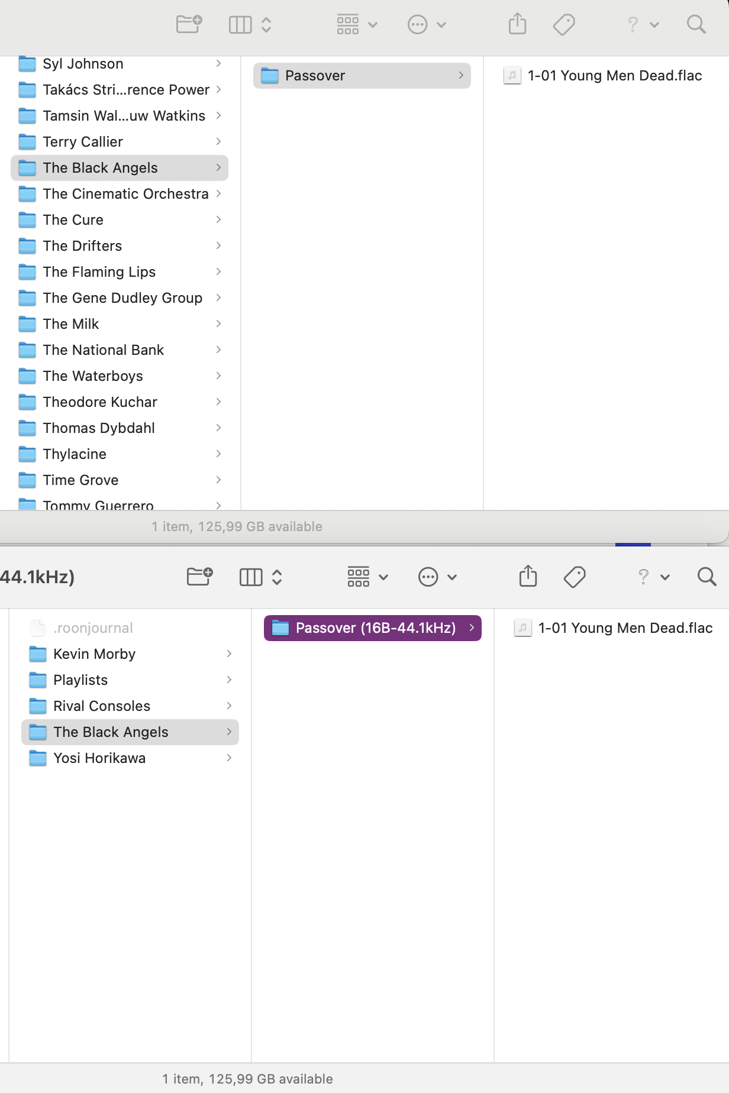Select The Gene Dudley Group folder
Viewport: 729px width, 1093px height.
point(120,298)
